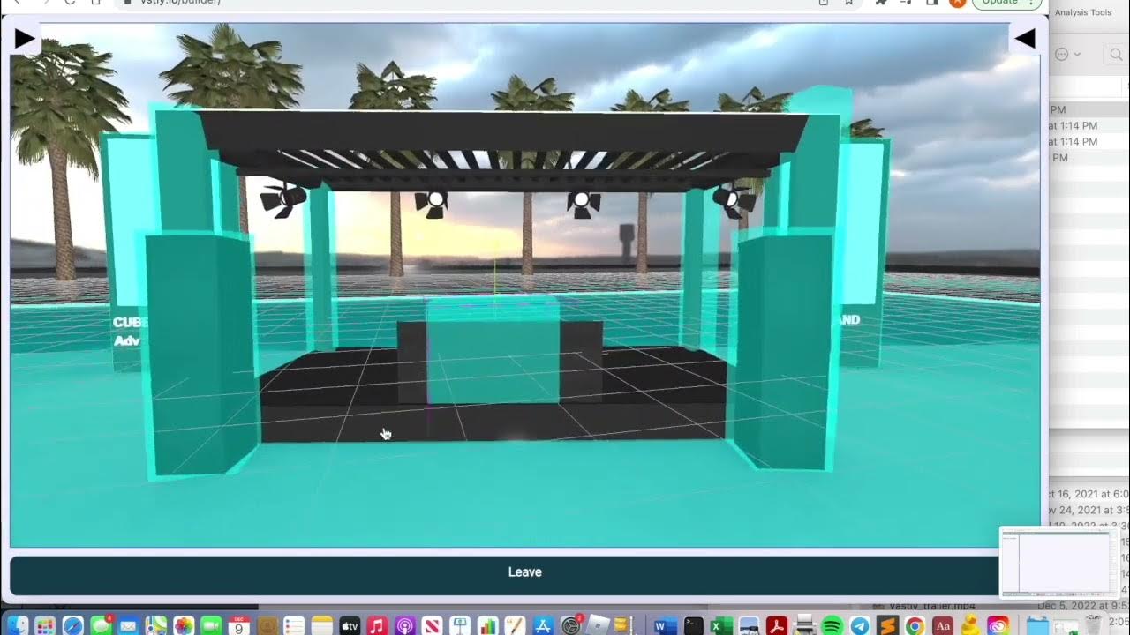
Task: Open Sublime Text from the Dock
Action: click(x=887, y=625)
